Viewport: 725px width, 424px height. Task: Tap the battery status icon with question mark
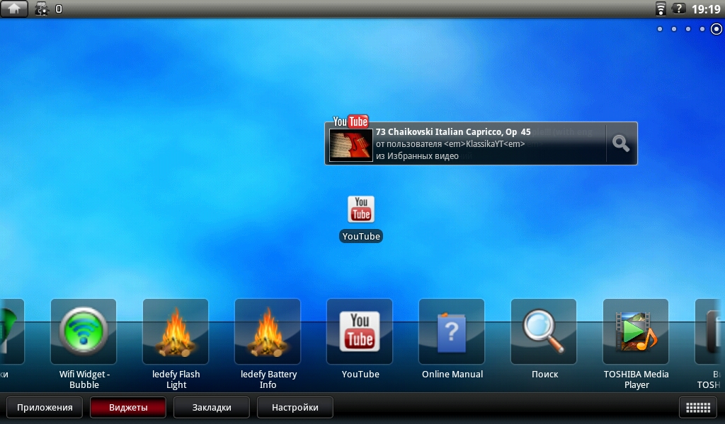678,8
